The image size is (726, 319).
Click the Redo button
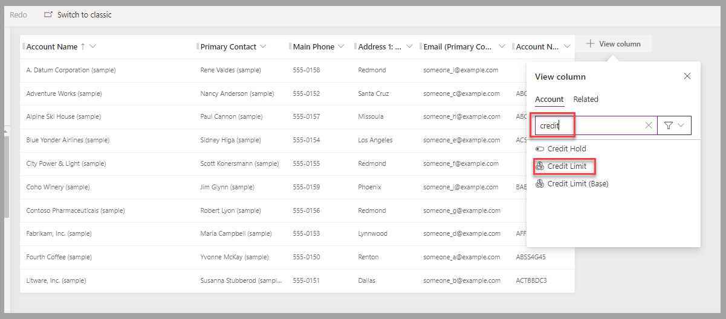[18, 14]
